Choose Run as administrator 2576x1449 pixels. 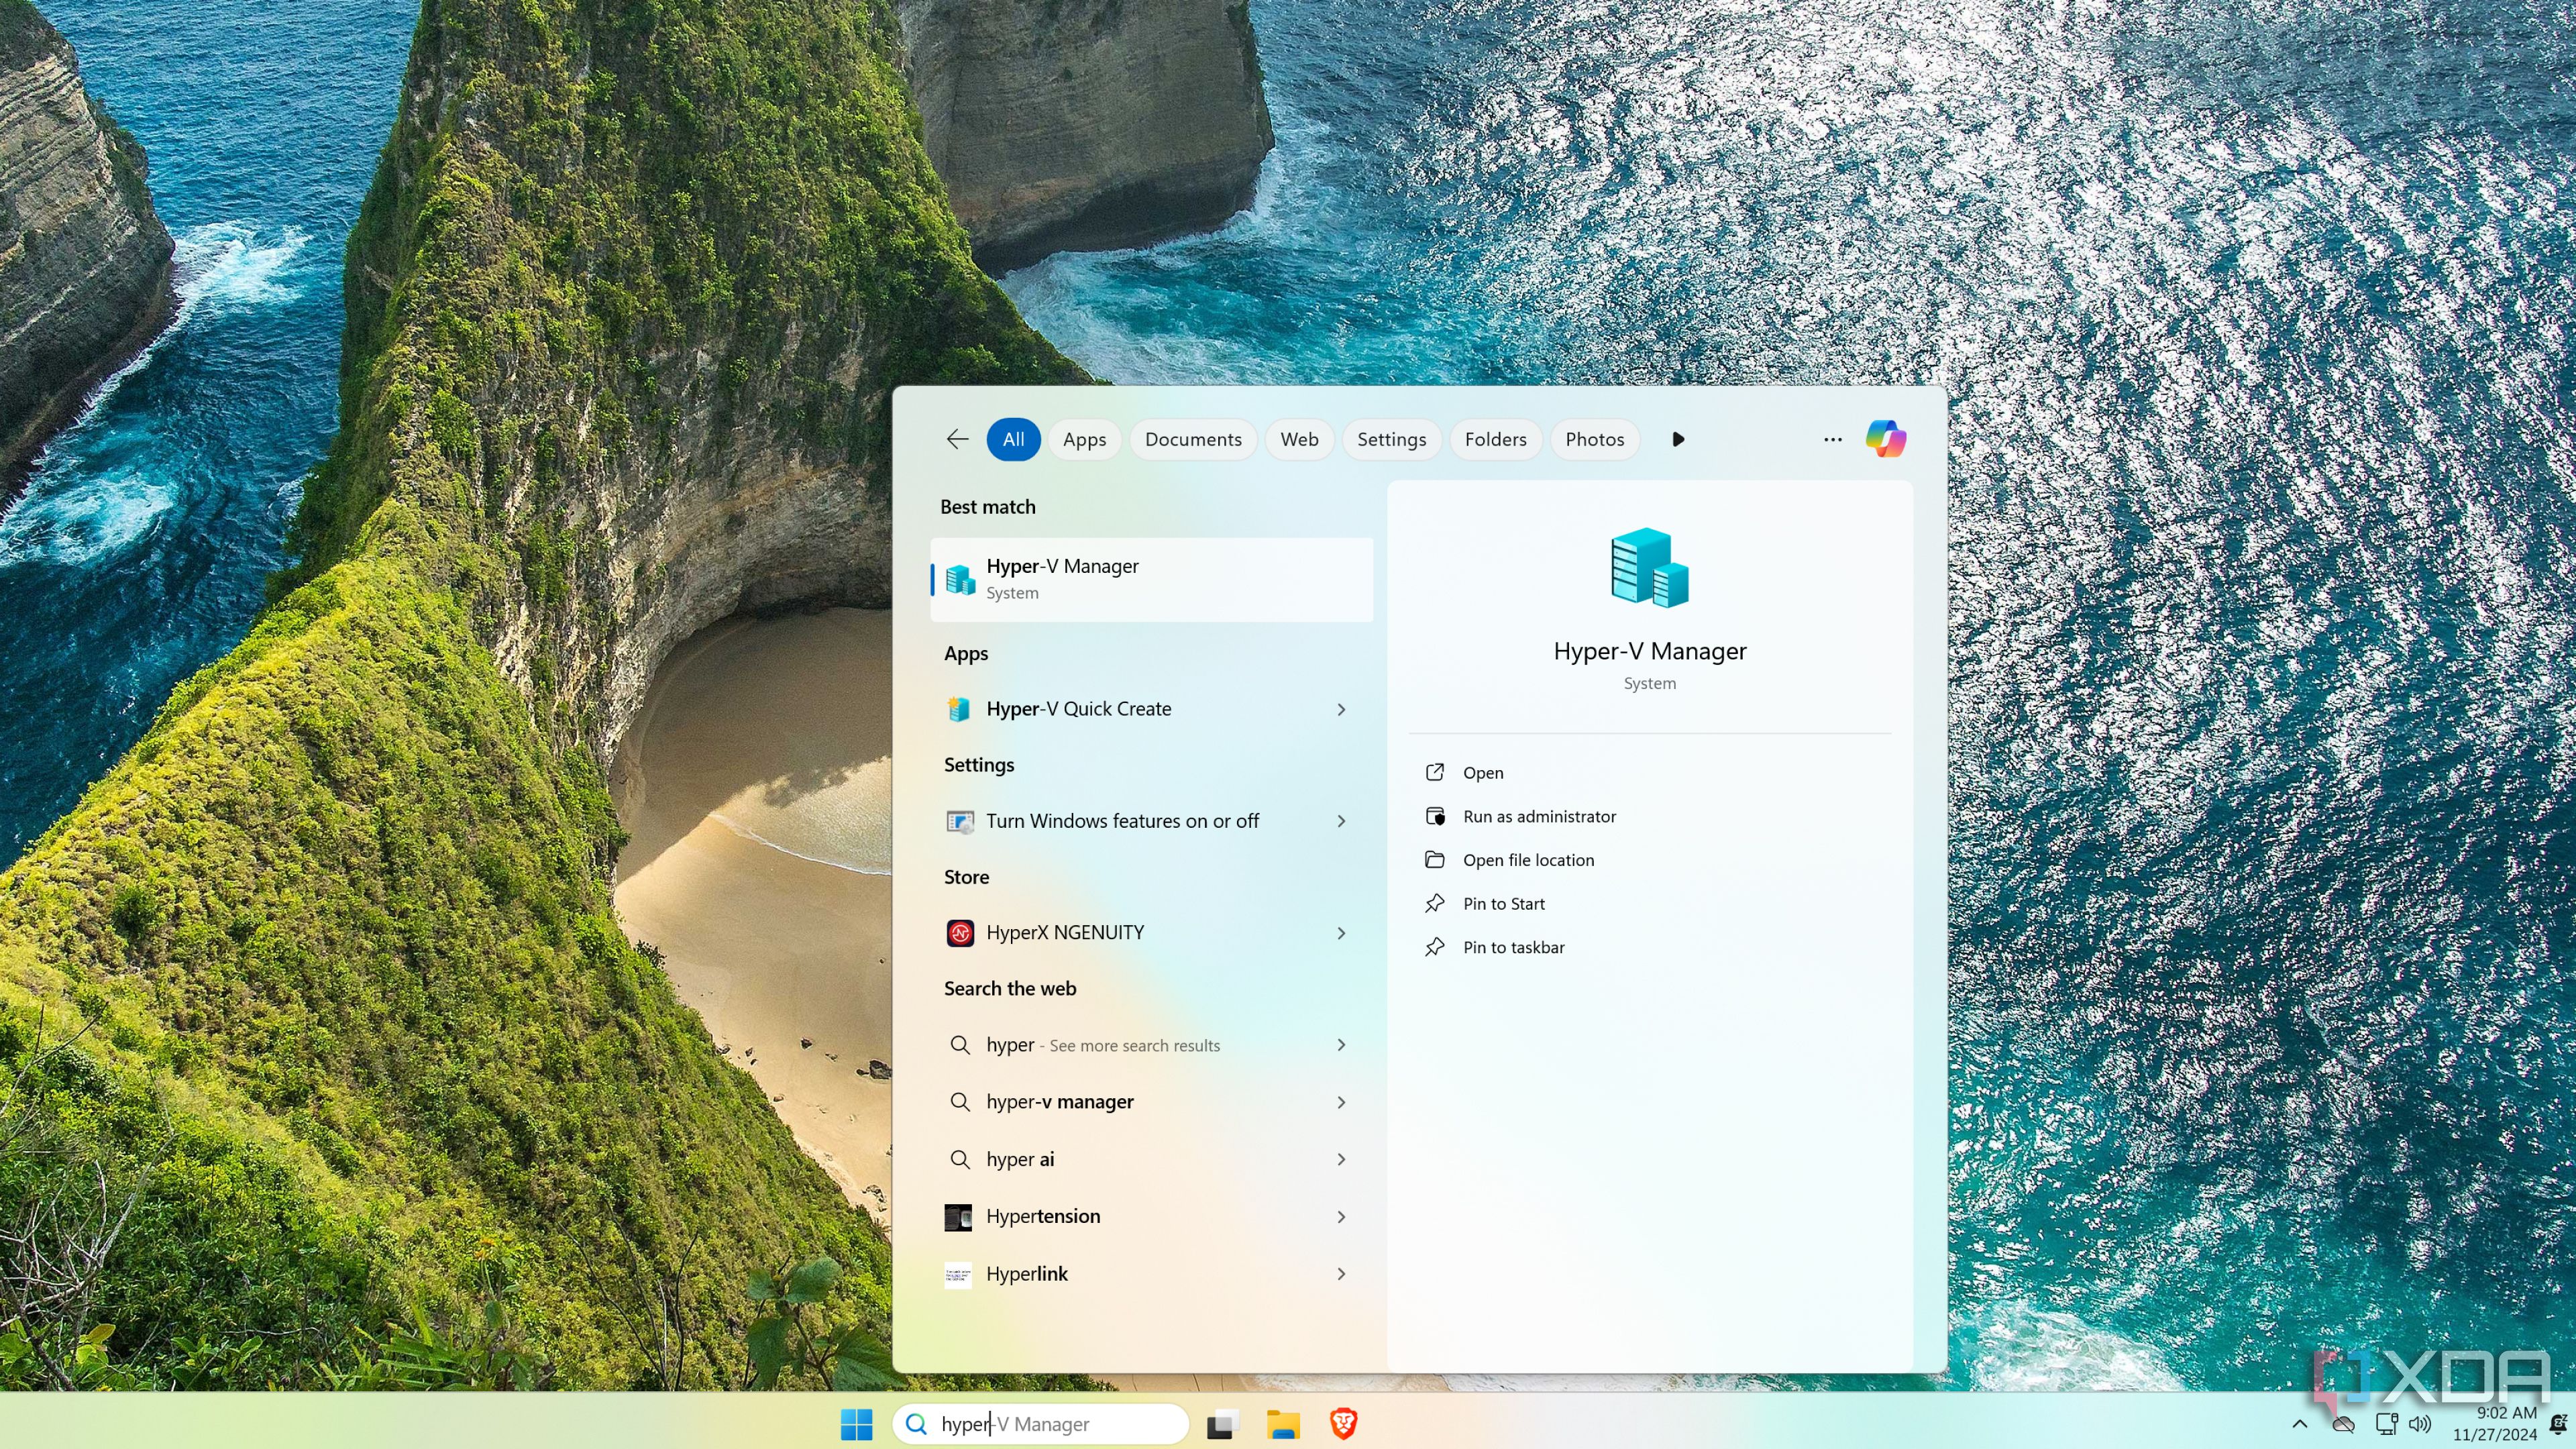(1539, 816)
